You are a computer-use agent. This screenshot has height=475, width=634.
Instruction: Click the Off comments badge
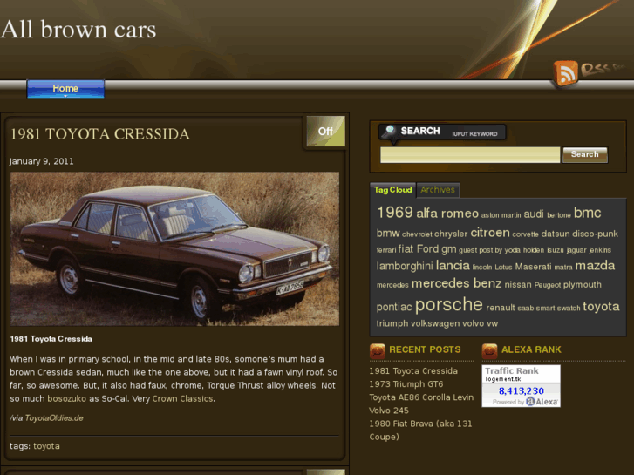(325, 132)
